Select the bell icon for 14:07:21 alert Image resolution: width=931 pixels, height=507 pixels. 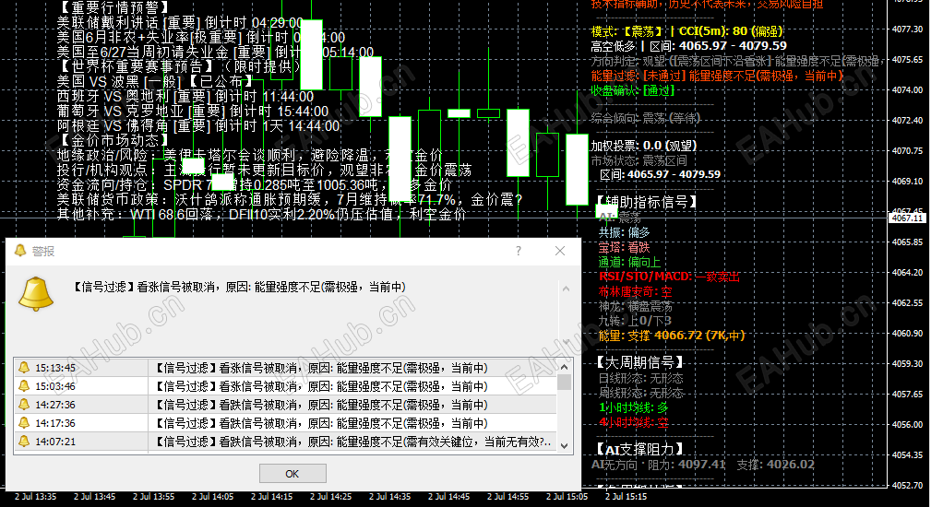[24, 442]
